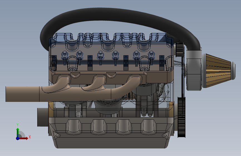
Task: Pick the crankshaft stub on left side
Action: tap(43, 117)
